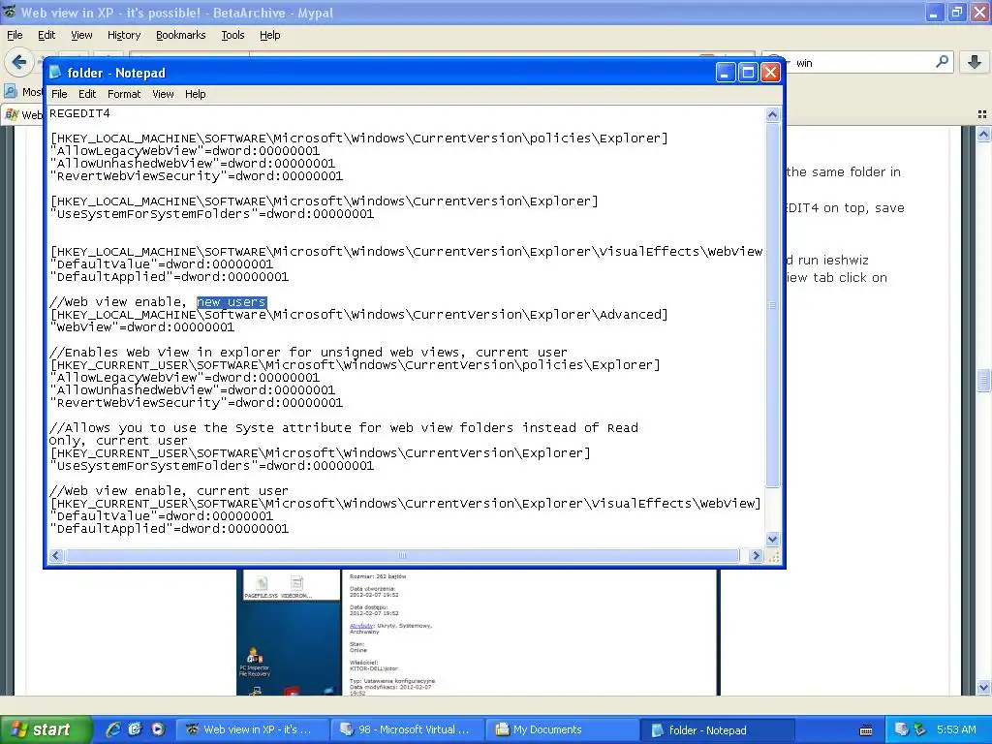Click BetaArchive tab favicon

point(12,114)
